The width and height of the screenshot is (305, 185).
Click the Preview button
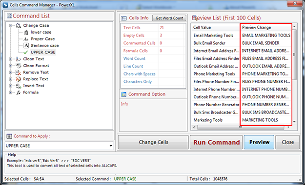259,142
